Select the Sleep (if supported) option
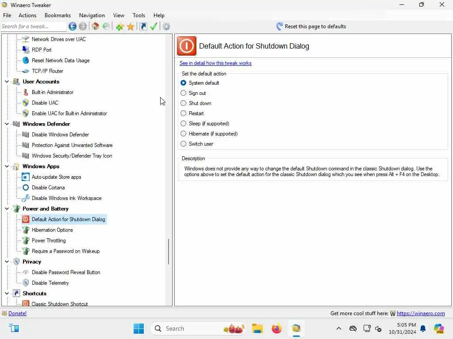The width and height of the screenshot is (453, 339). (184, 124)
